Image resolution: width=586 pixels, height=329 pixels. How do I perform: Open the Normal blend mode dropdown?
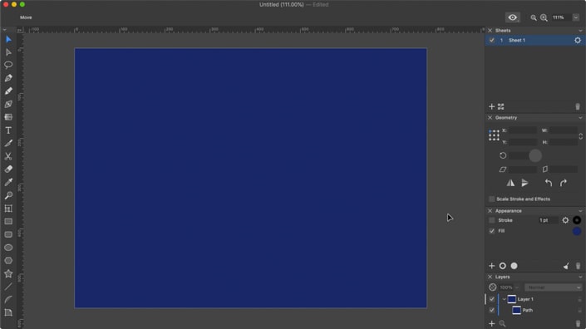(553, 287)
